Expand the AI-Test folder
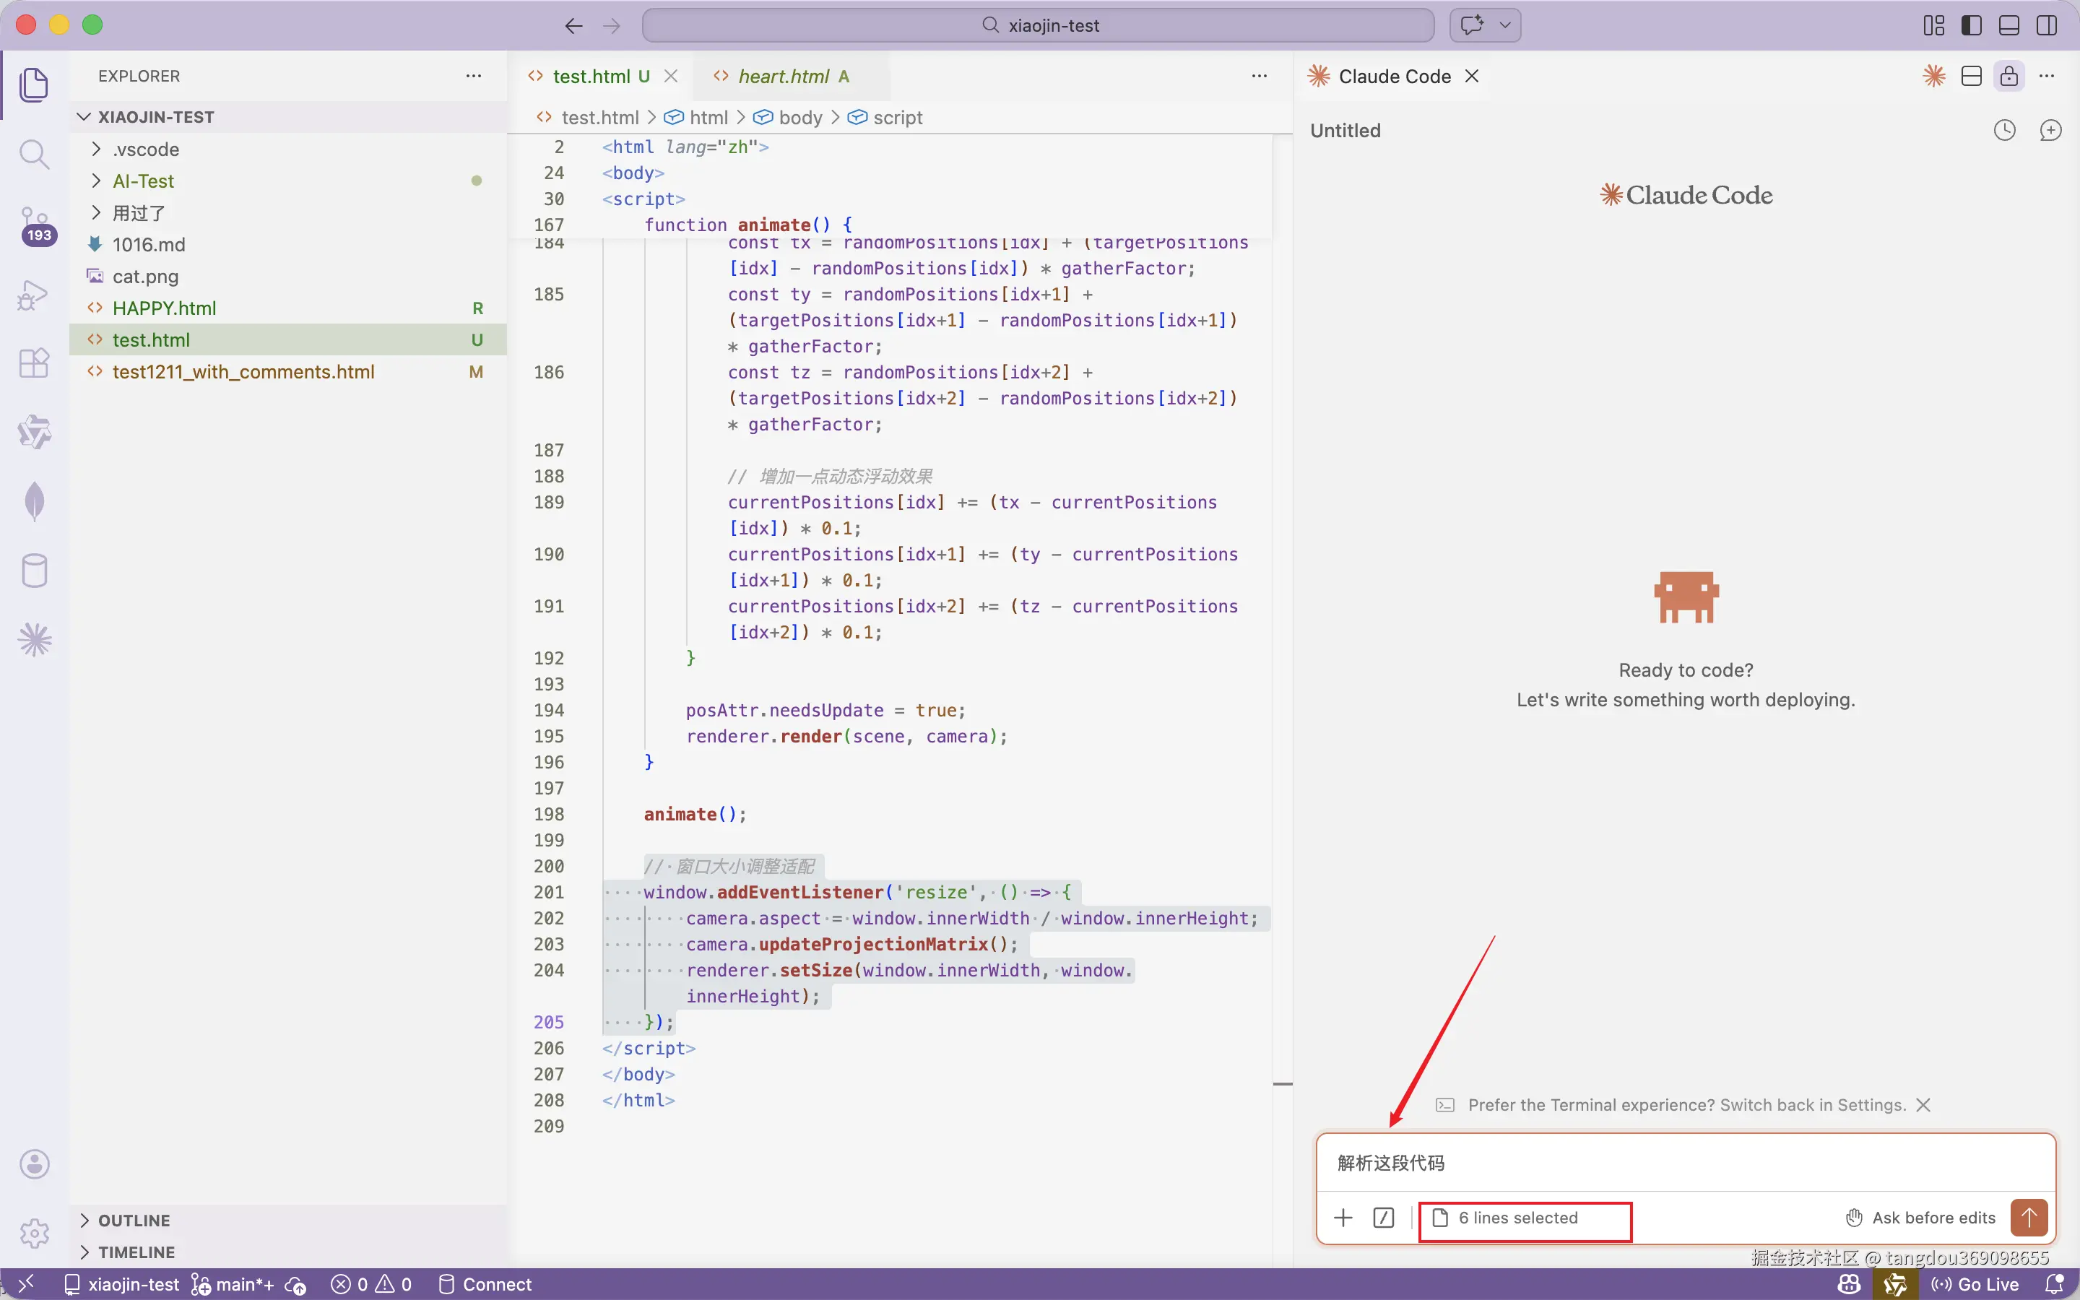This screenshot has width=2080, height=1300. pos(143,181)
